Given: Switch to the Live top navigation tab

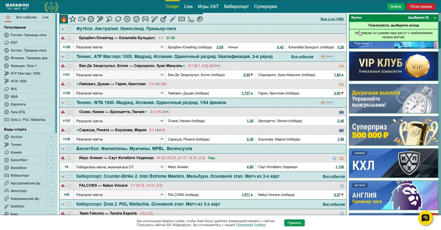Looking at the screenshot, I should click(x=188, y=6).
